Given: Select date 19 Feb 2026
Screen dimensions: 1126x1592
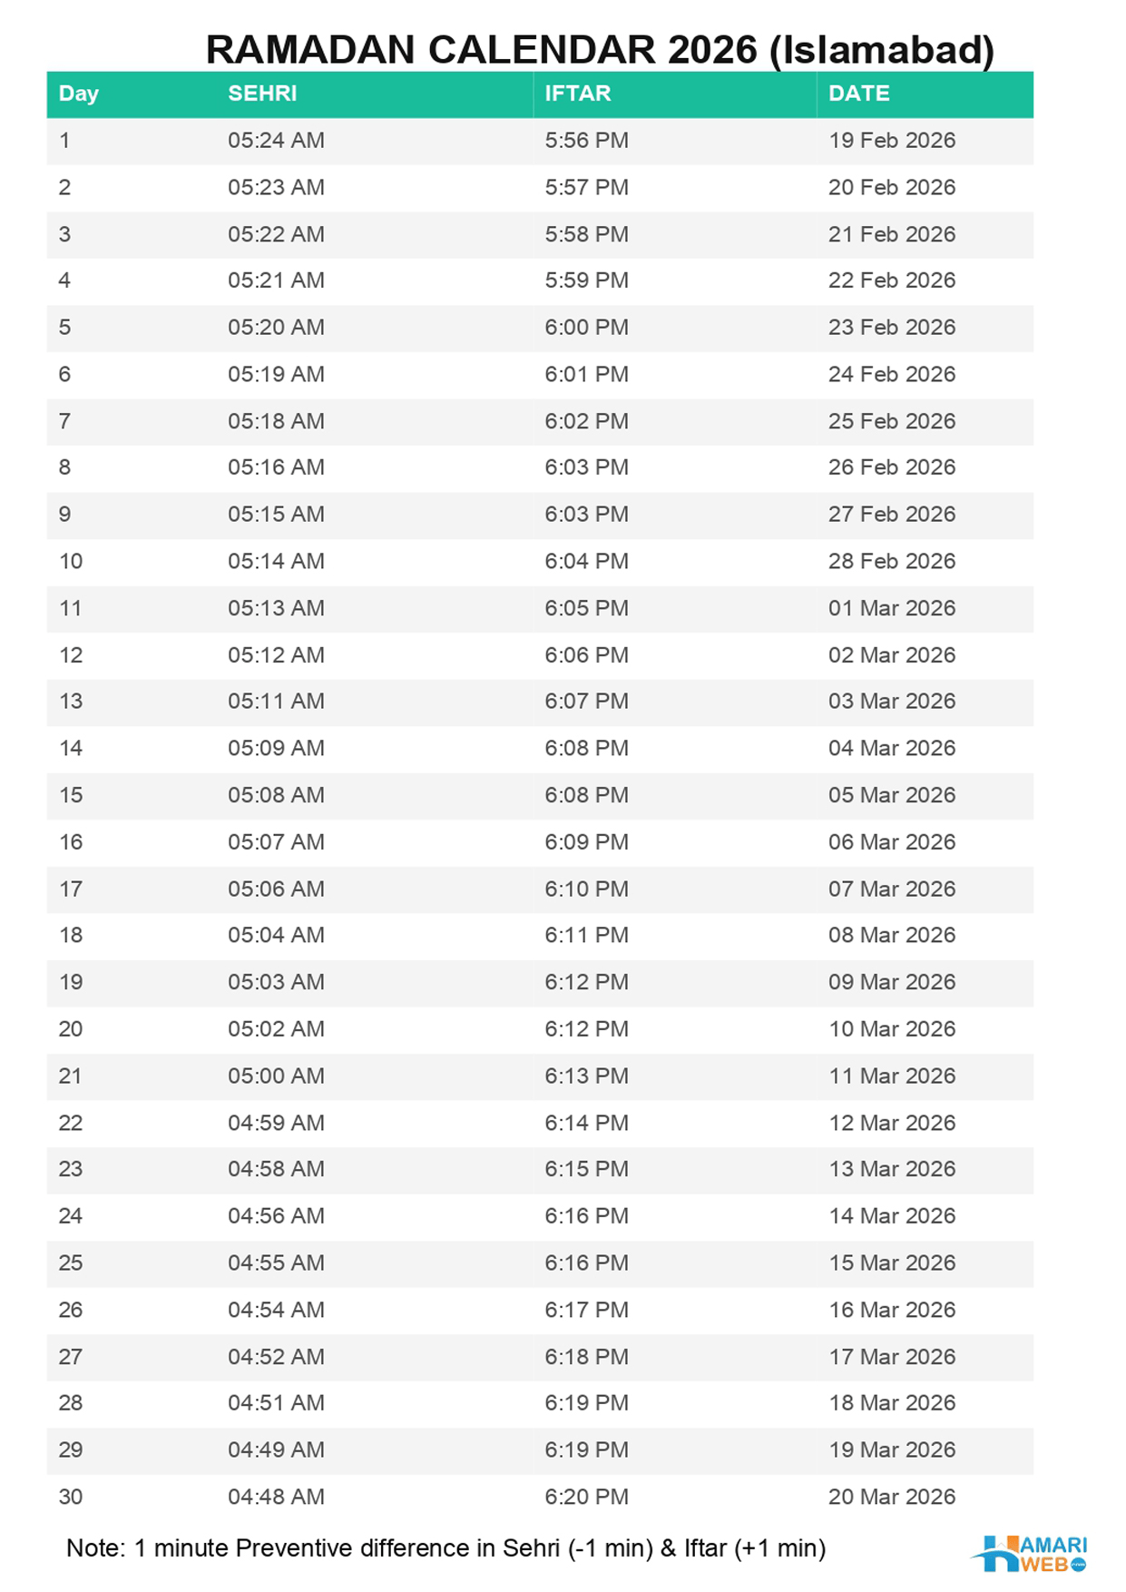Looking at the screenshot, I should [x=892, y=141].
